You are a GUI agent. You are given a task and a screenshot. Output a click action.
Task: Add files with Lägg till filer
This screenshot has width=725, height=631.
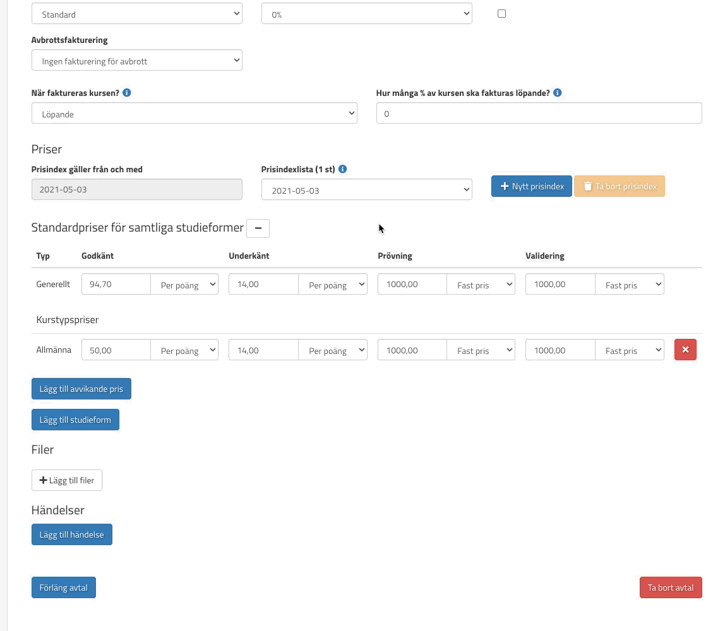(67, 480)
